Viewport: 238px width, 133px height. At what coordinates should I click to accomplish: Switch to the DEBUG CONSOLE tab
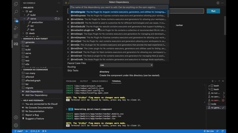100,81
